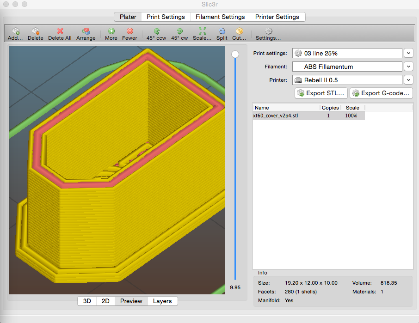
Task: Expand the Print settings preset dropdown
Action: (x=408, y=53)
